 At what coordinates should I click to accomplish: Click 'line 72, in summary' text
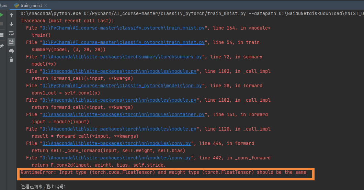point(236,57)
